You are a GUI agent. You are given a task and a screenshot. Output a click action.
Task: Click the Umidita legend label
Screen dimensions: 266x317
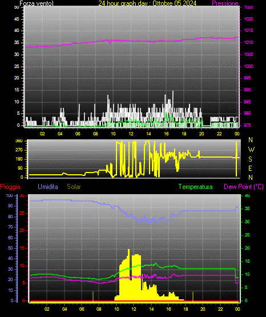click(x=48, y=187)
